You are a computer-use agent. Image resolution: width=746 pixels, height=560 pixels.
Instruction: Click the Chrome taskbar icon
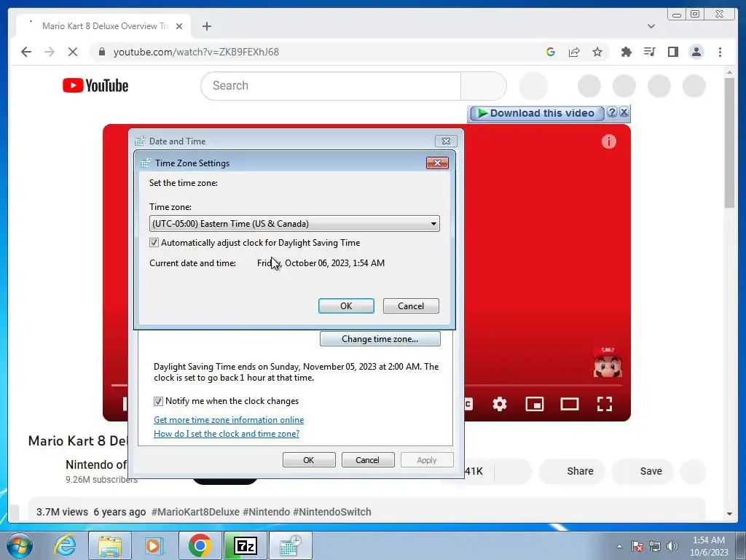pos(200,545)
